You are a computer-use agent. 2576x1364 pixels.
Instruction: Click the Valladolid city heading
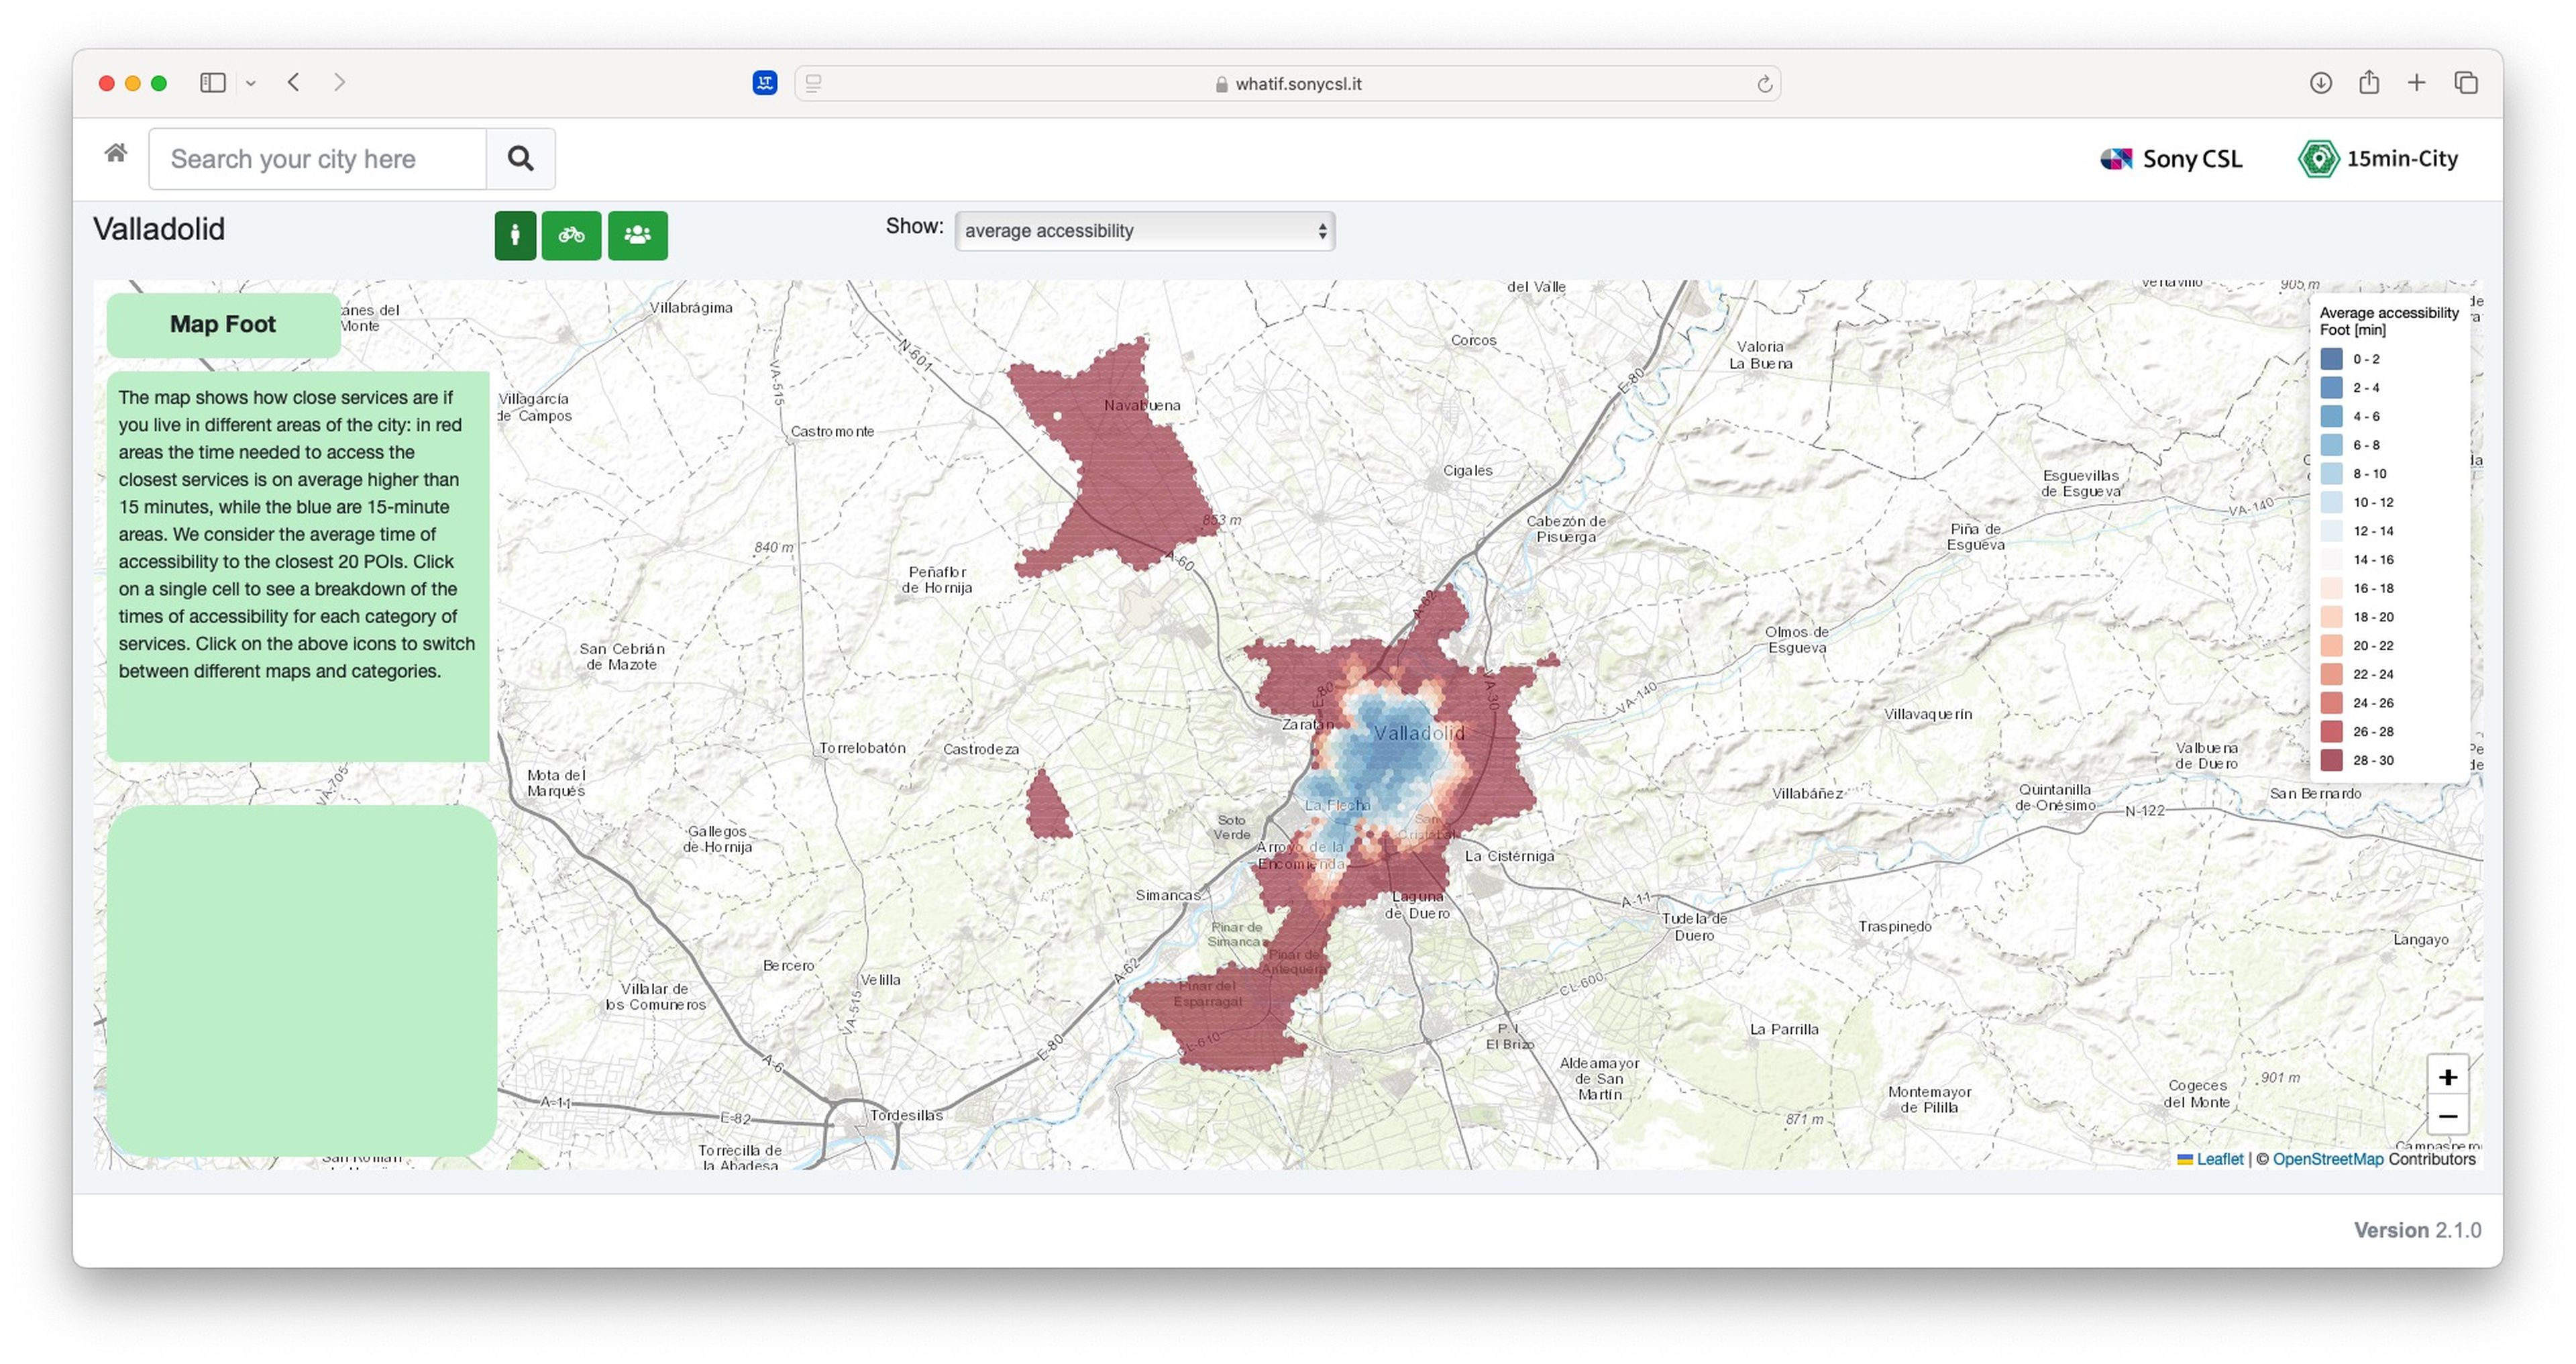159,229
